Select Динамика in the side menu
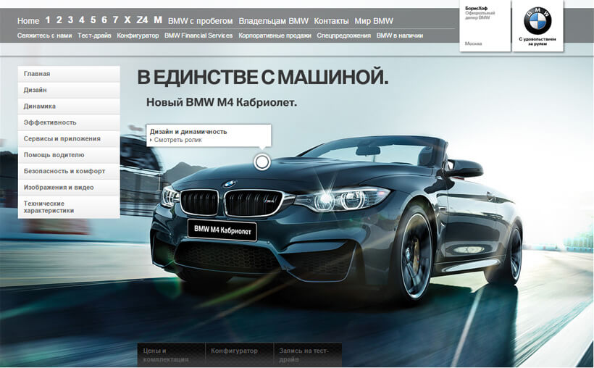Viewport: 594px width, 368px height. click(x=69, y=106)
